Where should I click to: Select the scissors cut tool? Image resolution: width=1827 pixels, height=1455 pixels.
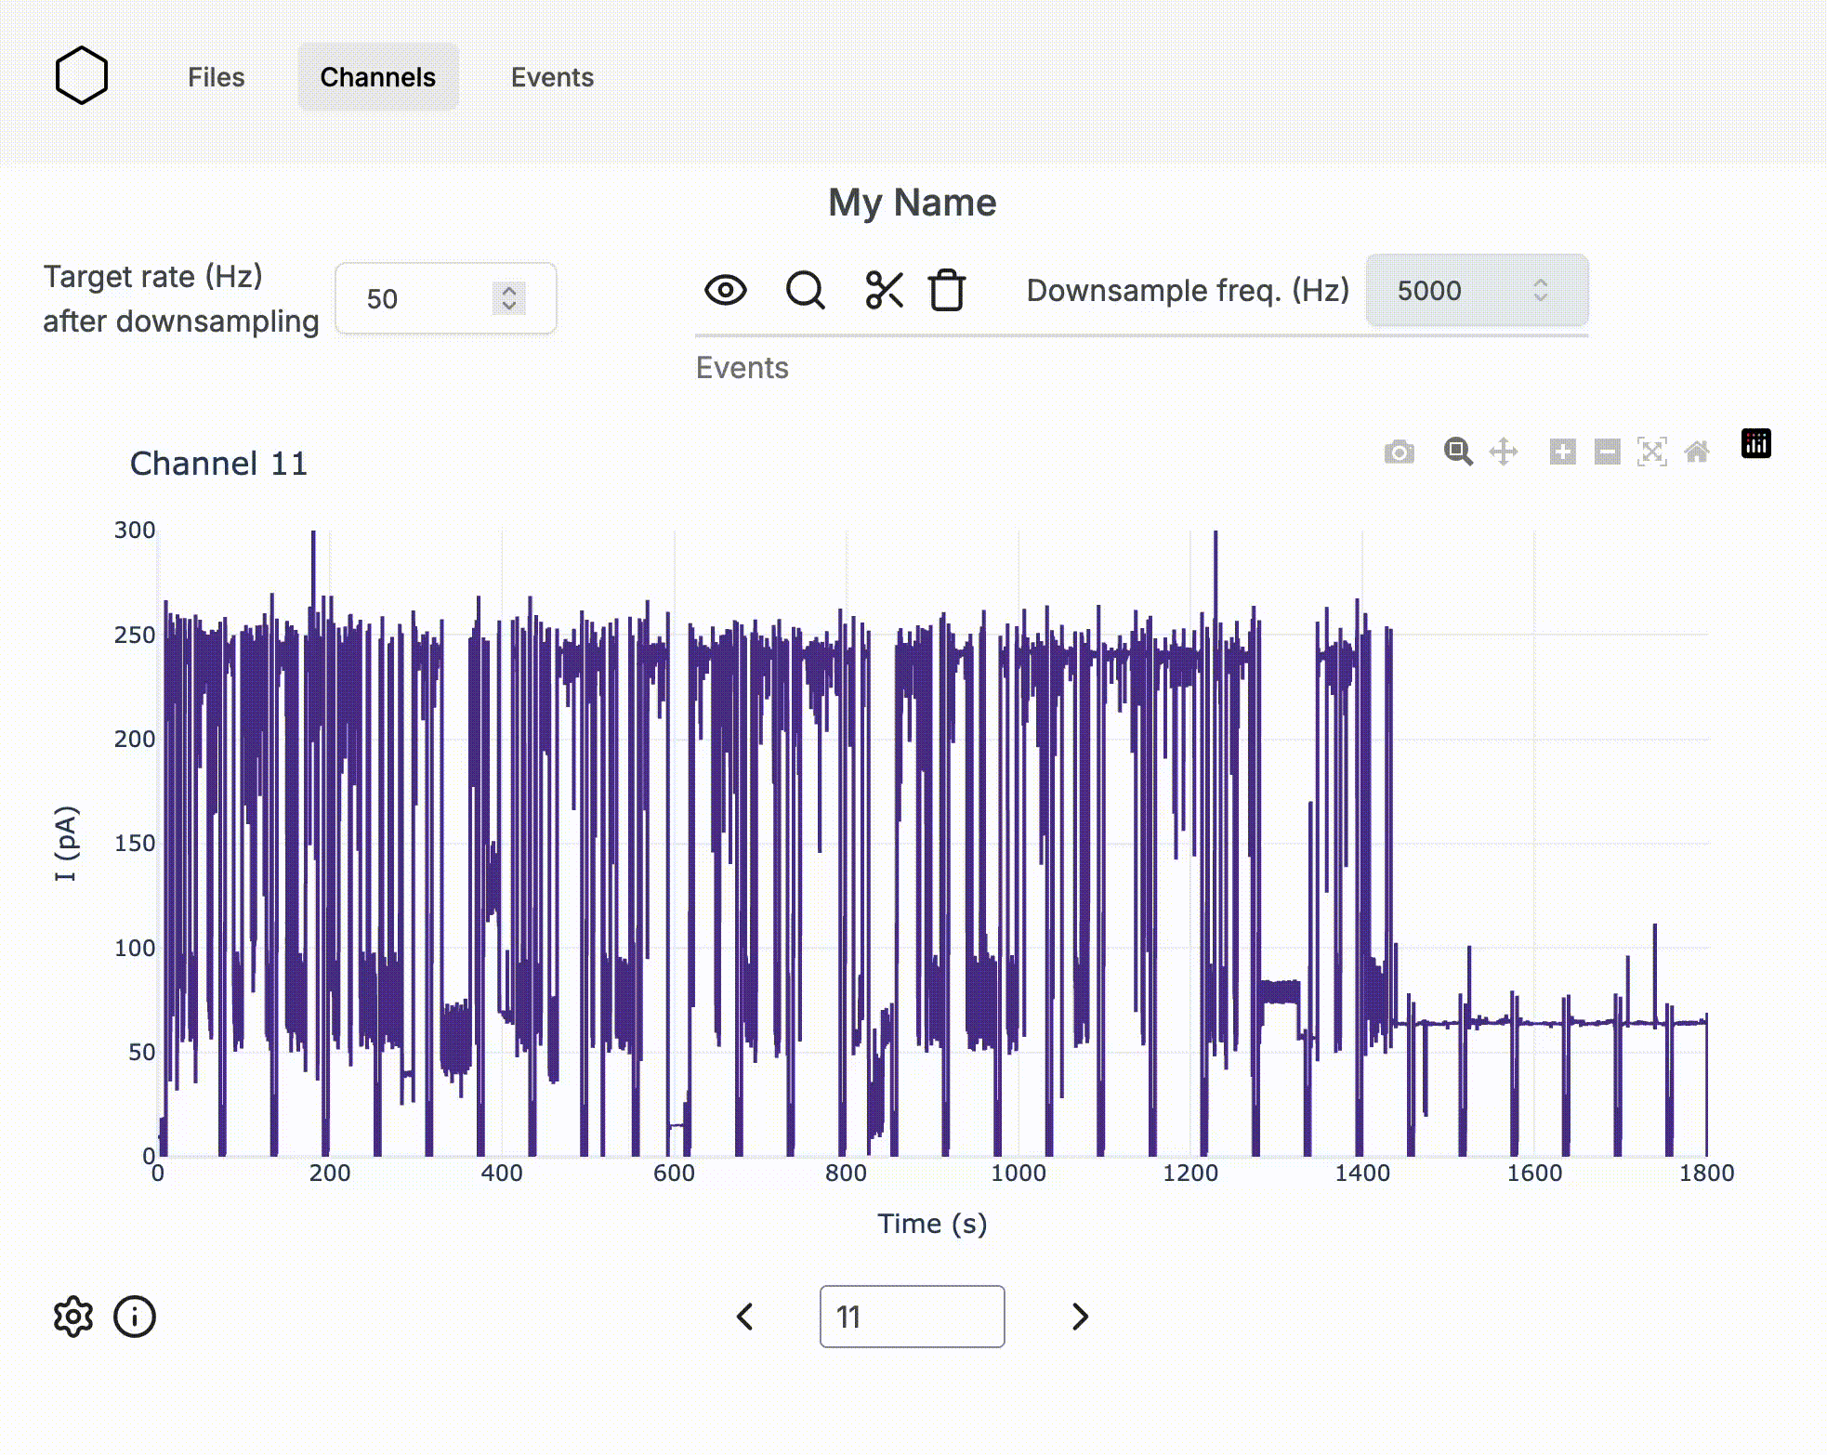[x=884, y=290]
